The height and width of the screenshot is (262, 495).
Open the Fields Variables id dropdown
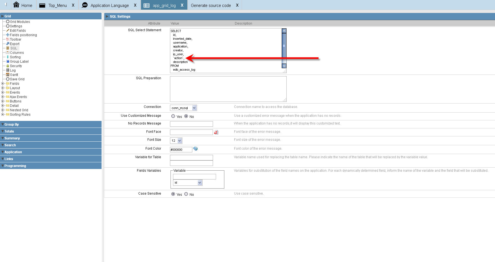click(x=188, y=182)
